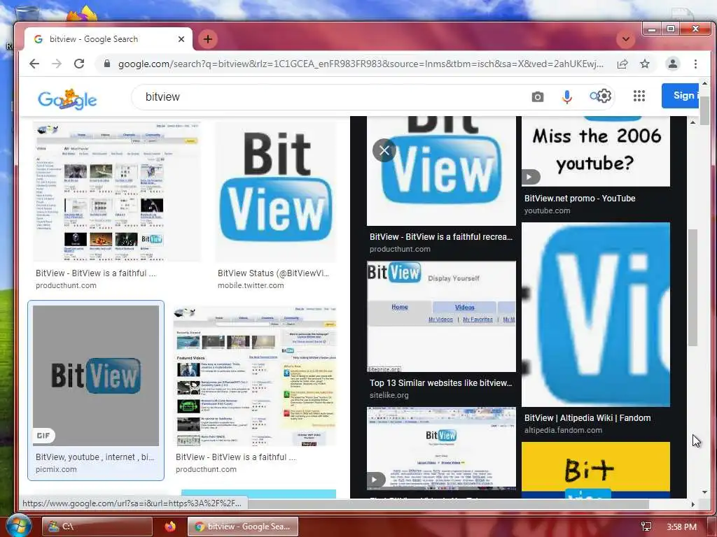Viewport: 717px width, 537px height.
Task: Expand the tab search chevron
Action: 626,39
